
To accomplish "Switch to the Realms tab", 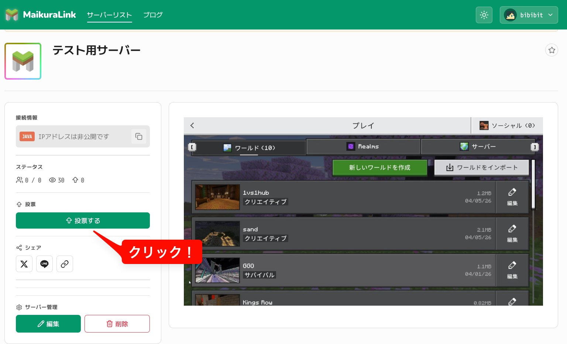I will [x=363, y=146].
